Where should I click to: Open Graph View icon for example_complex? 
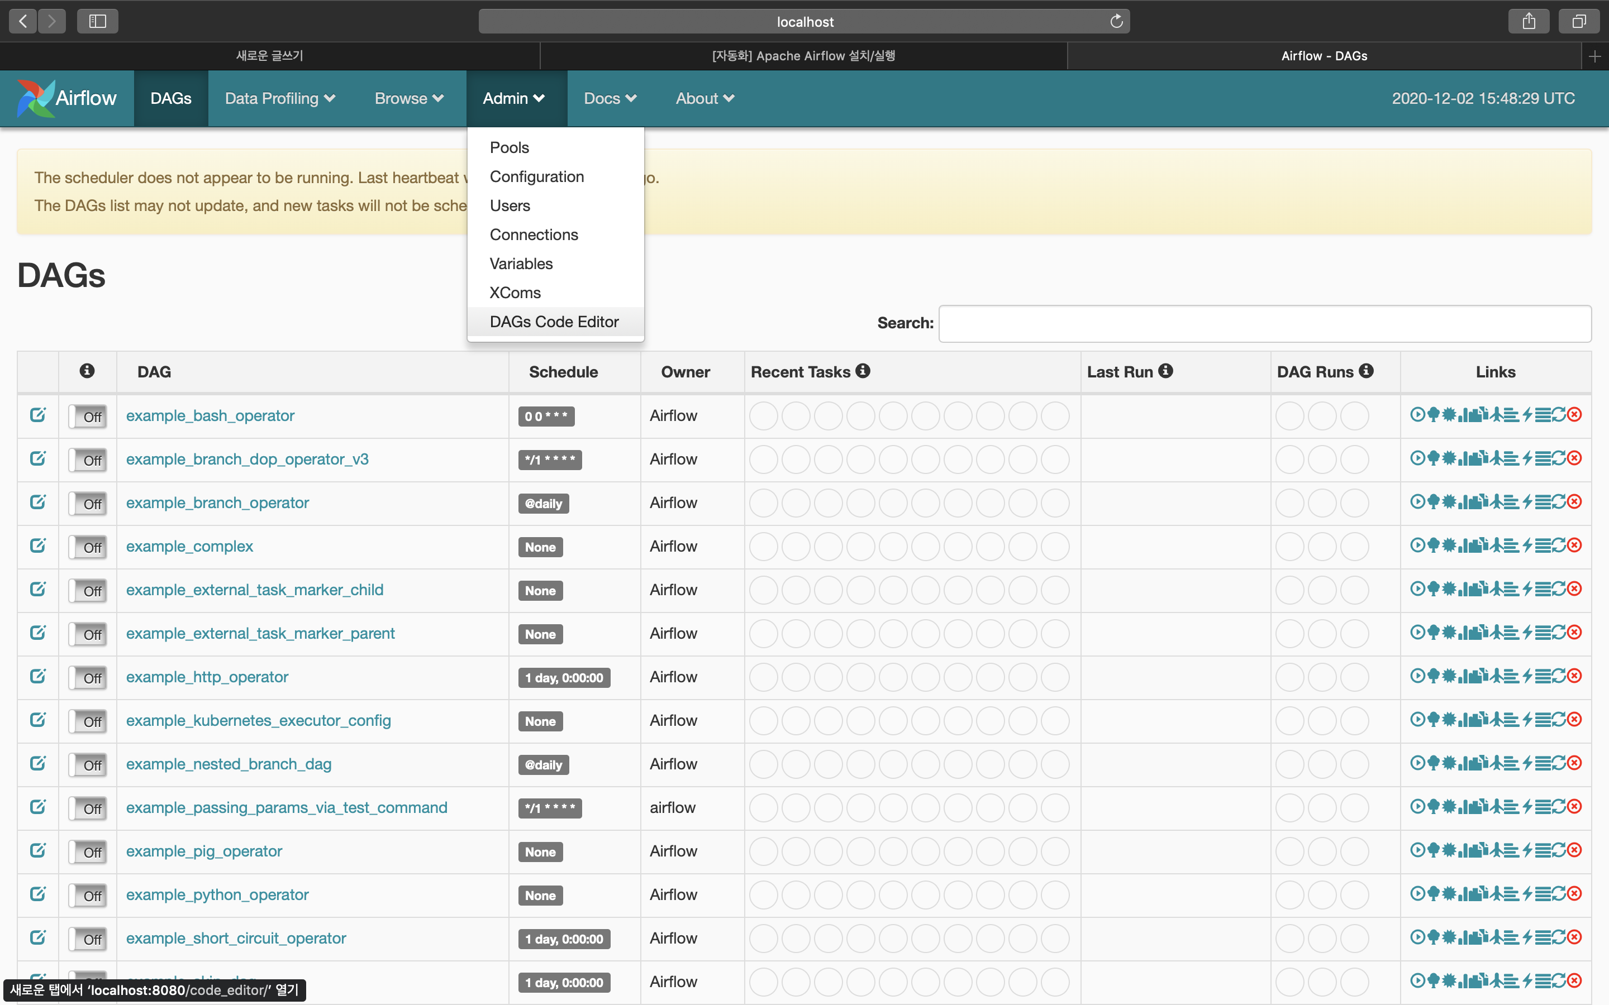[1449, 545]
